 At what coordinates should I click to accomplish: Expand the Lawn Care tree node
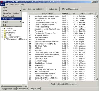click(x=2, y=31)
